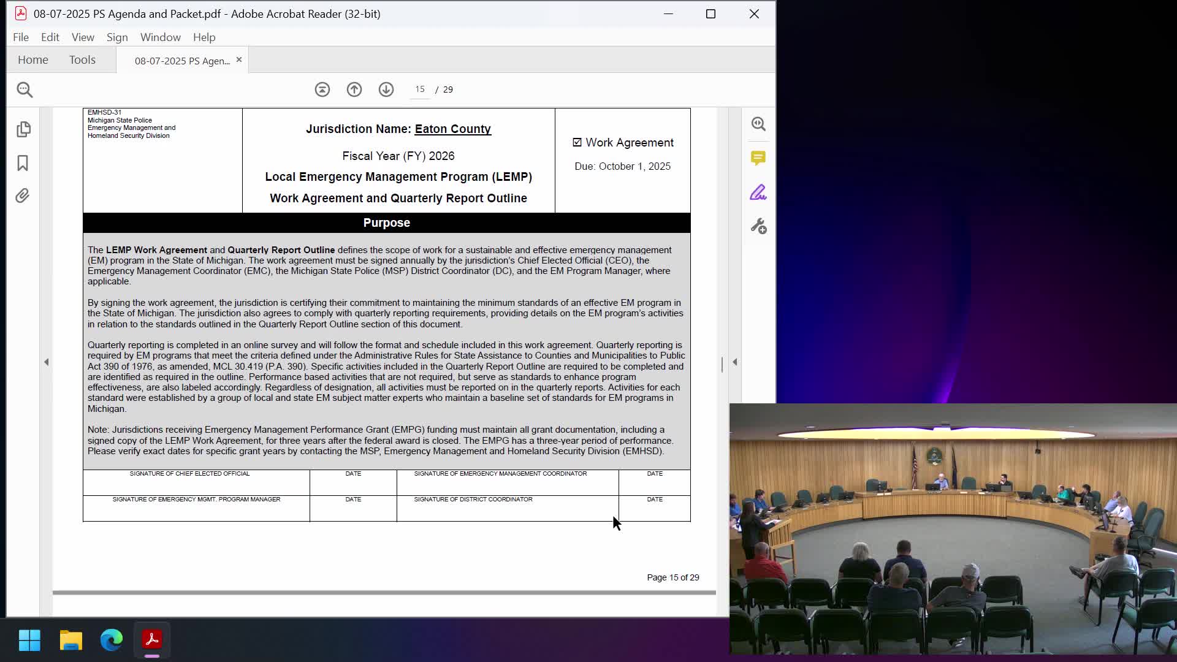This screenshot has height=662, width=1177.
Task: Click the EMHSD-31 form number text
Action: point(104,113)
